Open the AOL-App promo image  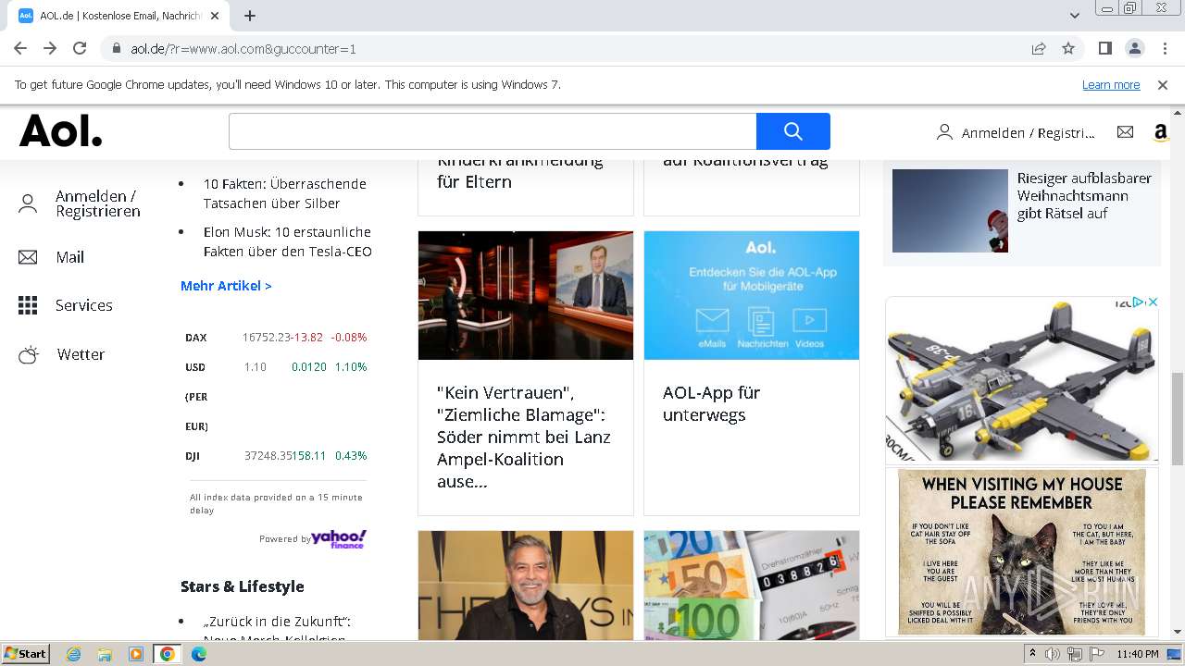point(752,295)
